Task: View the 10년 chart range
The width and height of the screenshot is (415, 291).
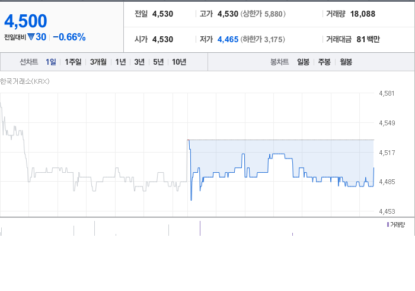Action: (x=179, y=62)
